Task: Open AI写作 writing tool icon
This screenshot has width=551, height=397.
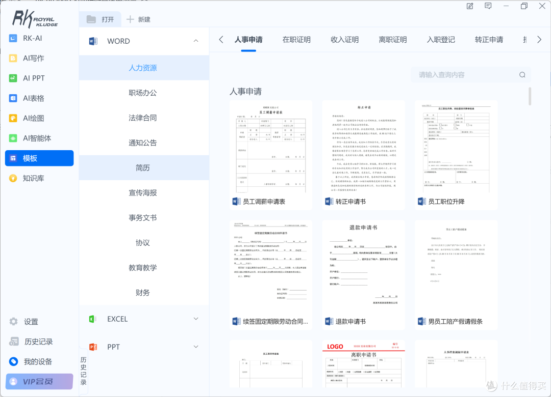Action: point(13,58)
